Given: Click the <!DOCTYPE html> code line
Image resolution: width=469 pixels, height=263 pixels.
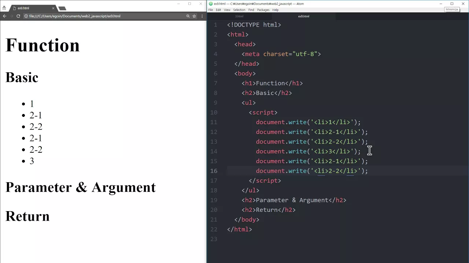Looking at the screenshot, I should (x=254, y=25).
